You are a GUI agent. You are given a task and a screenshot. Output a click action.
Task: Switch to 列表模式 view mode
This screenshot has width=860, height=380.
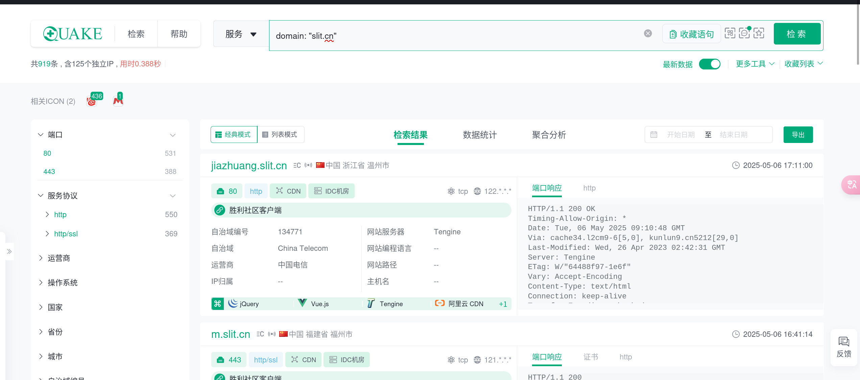click(280, 135)
